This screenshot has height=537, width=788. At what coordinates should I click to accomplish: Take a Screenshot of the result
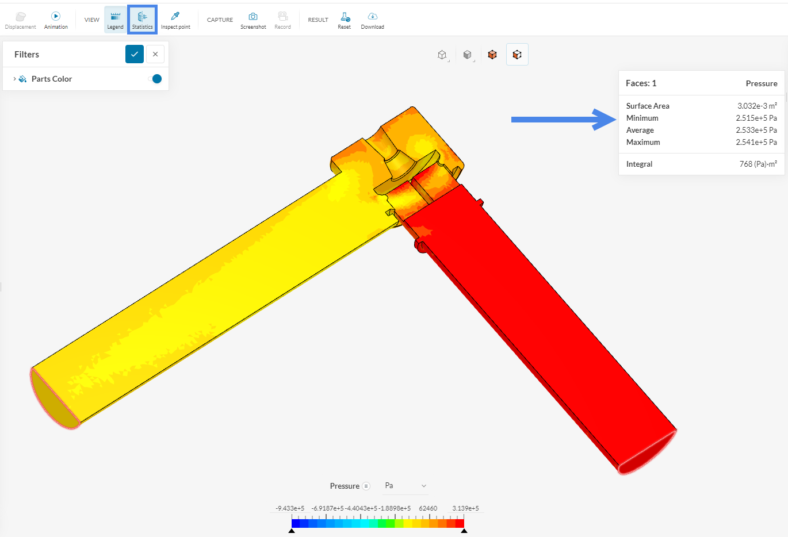pyautogui.click(x=253, y=19)
